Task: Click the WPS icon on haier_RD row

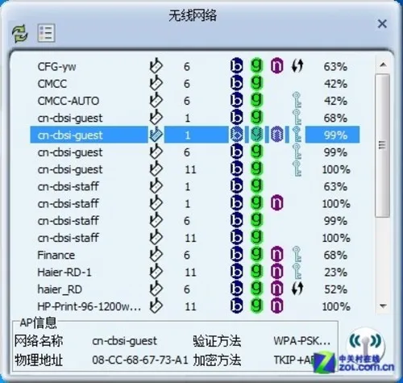Action: pyautogui.click(x=297, y=289)
